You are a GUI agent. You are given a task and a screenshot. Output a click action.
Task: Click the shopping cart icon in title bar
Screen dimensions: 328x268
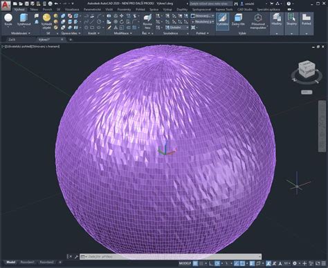coord(271,3)
